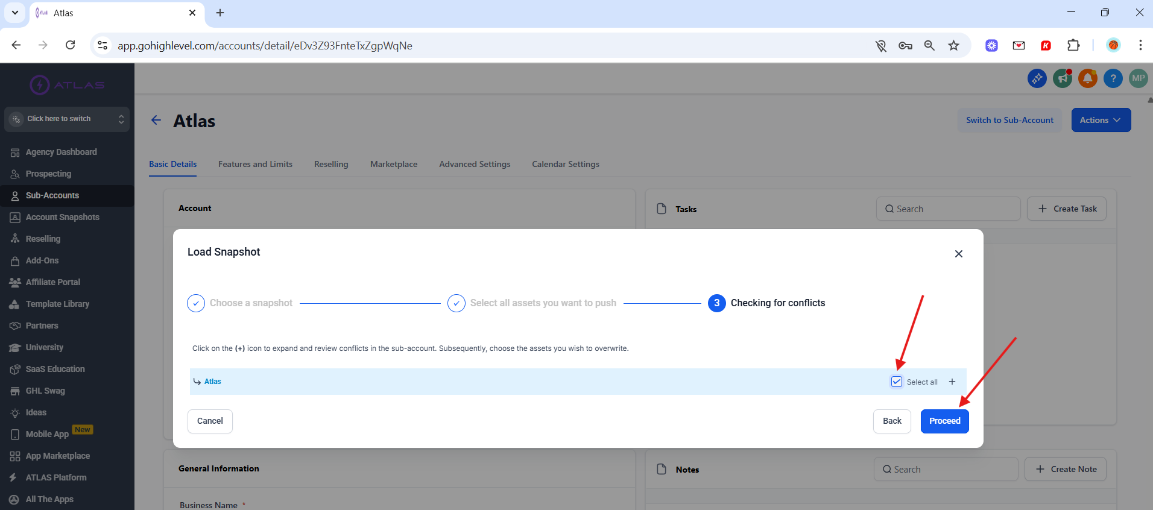
Task: Click Create Task button
Action: pyautogui.click(x=1067, y=209)
